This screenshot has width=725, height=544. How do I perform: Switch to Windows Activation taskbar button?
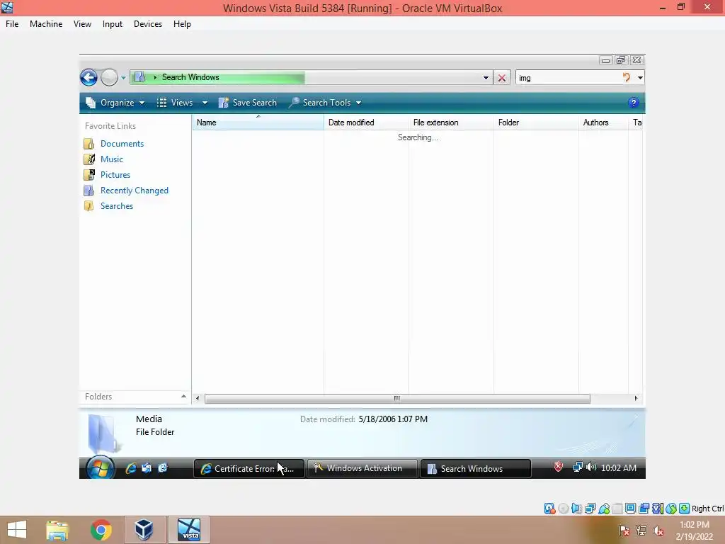click(362, 468)
